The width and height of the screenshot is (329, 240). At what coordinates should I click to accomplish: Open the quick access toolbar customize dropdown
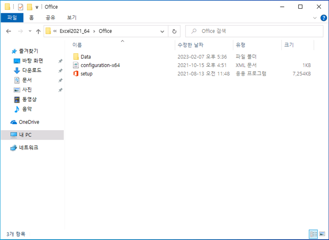click(x=37, y=8)
